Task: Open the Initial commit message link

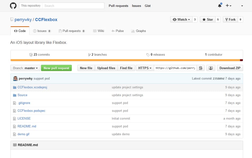Action: (121, 118)
